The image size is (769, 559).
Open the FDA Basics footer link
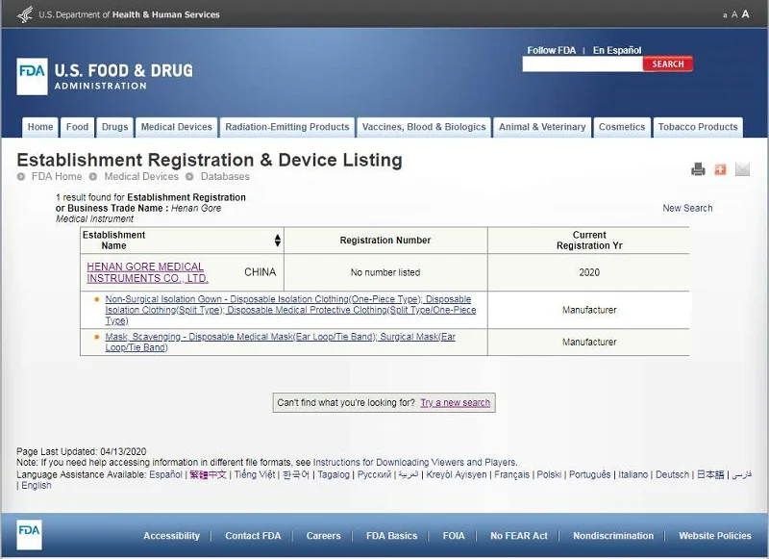click(x=392, y=536)
